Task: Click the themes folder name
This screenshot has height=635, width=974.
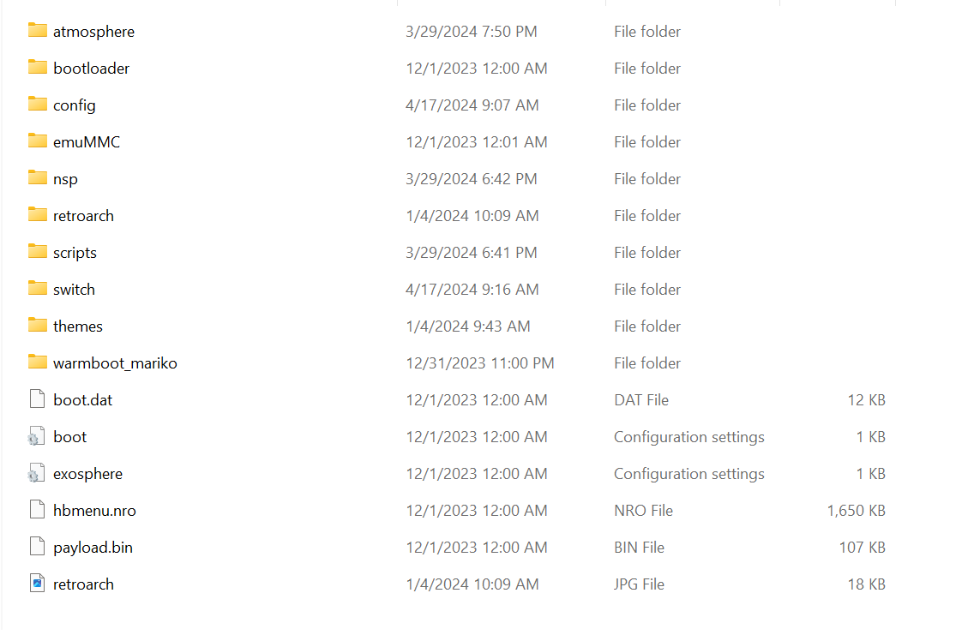Action: tap(78, 326)
